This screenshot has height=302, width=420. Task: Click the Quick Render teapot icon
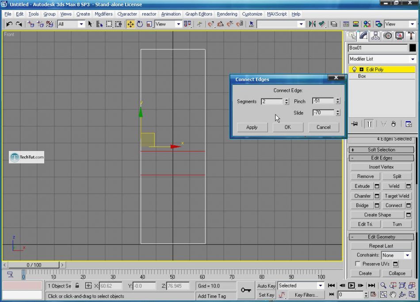[378, 24]
